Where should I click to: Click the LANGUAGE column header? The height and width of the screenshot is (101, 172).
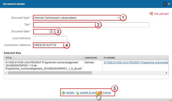pyautogui.click(x=92, y=58)
